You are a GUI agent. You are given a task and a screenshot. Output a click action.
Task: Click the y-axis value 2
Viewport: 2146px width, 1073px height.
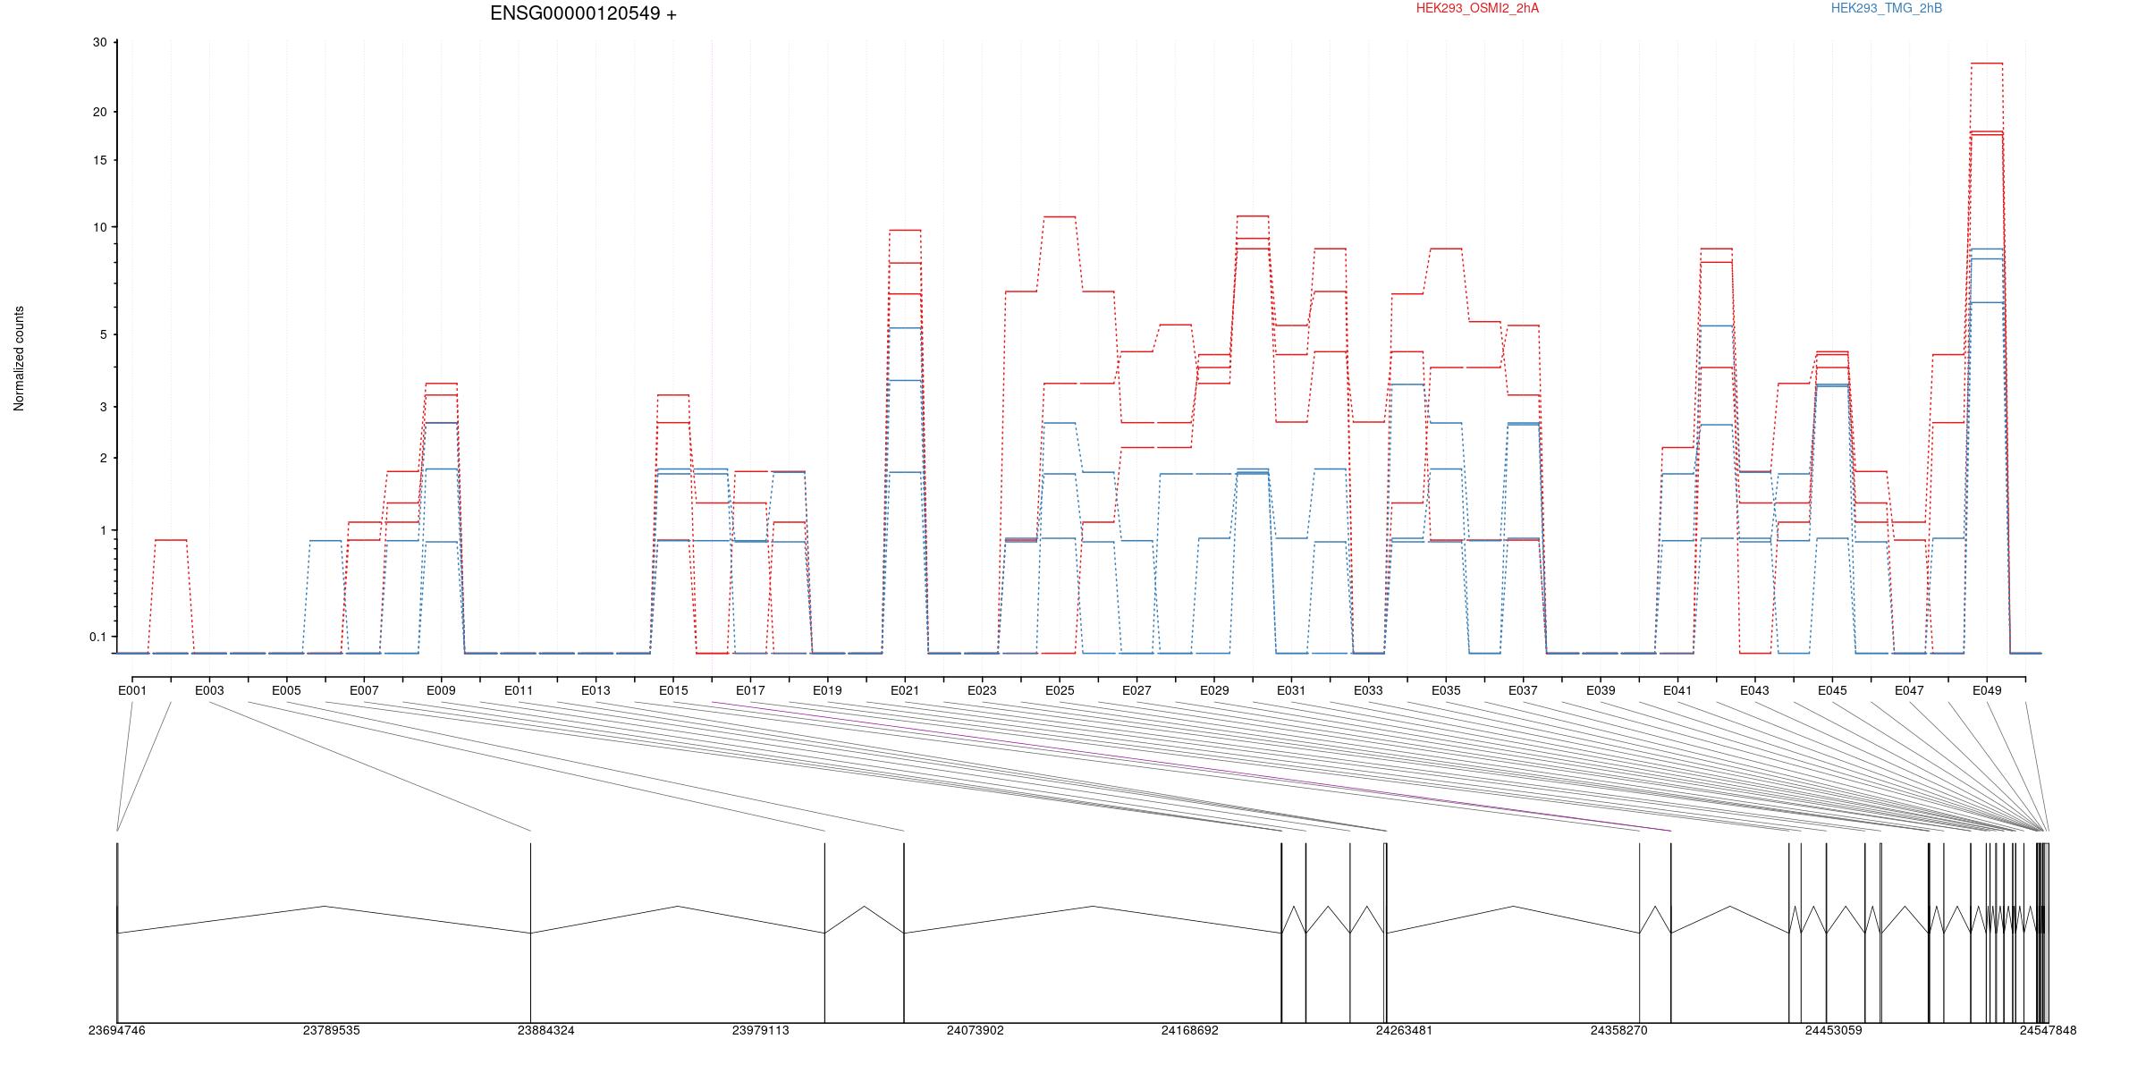tap(103, 458)
